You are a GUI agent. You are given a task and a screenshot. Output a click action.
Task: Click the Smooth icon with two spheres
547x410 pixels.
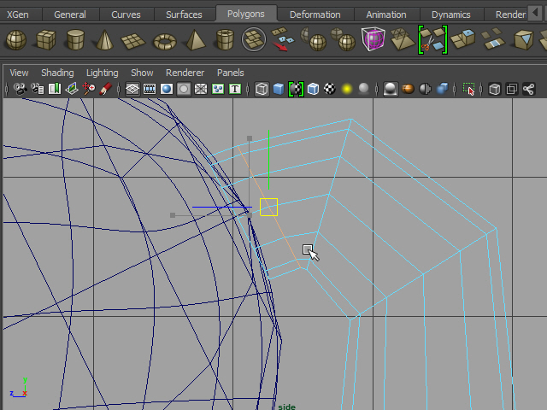click(x=343, y=39)
